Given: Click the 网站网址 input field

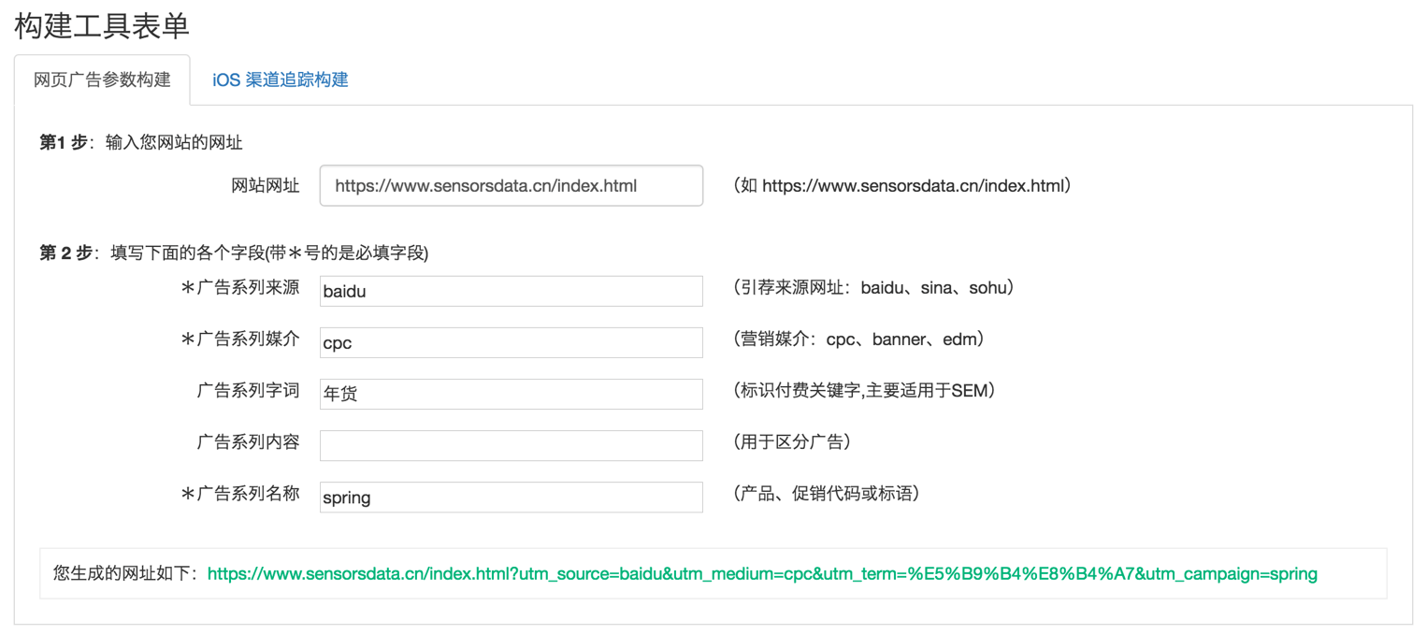Looking at the screenshot, I should point(511,185).
